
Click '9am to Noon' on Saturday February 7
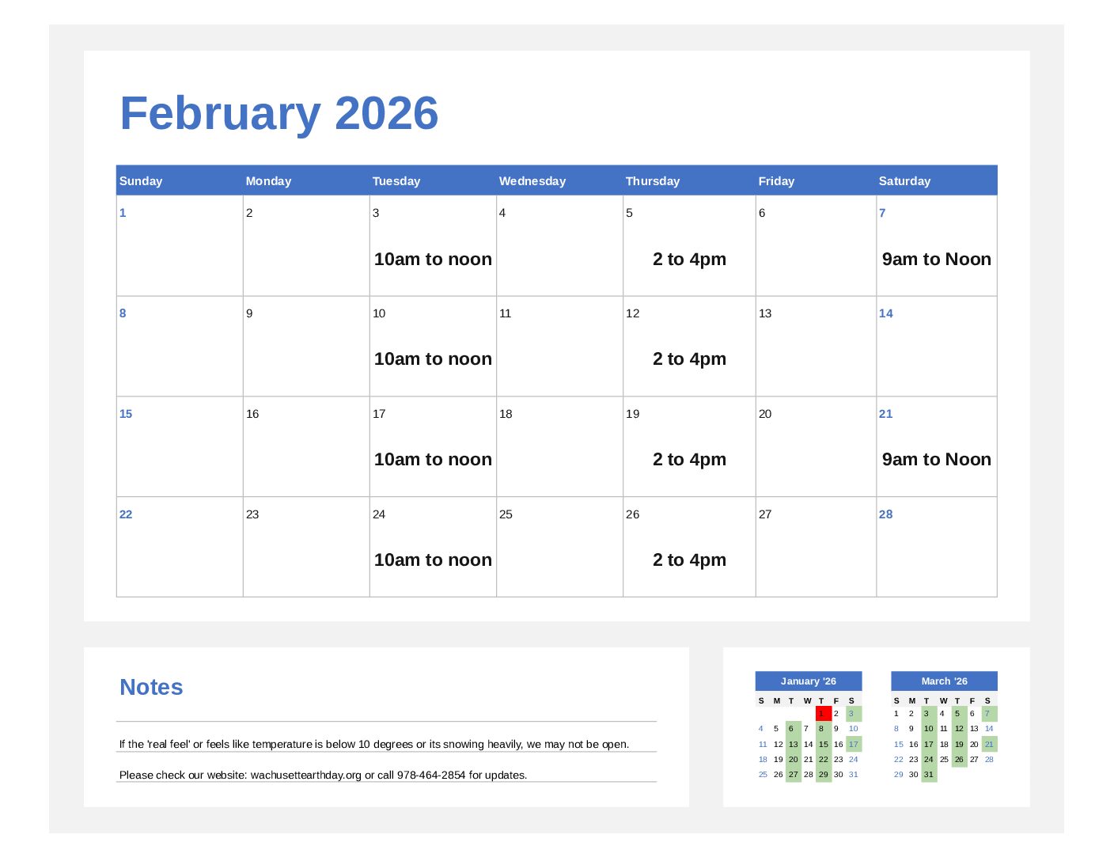(x=936, y=260)
